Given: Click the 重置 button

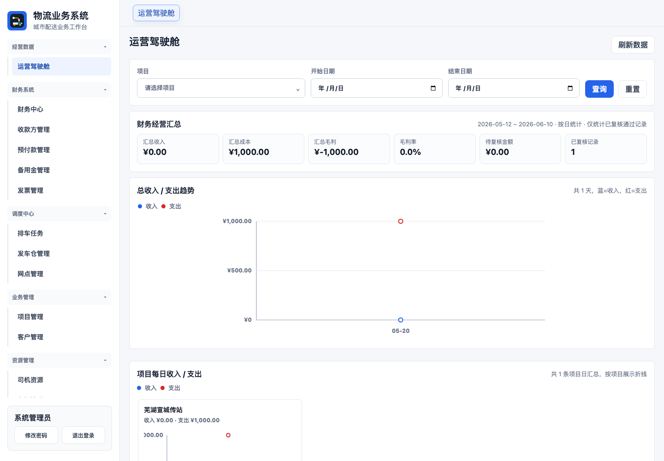Looking at the screenshot, I should pyautogui.click(x=633, y=89).
